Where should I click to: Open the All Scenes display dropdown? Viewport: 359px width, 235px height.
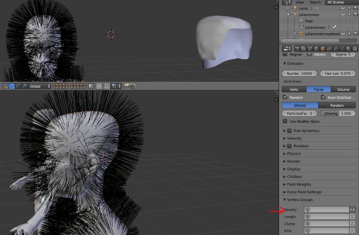pos(341,2)
